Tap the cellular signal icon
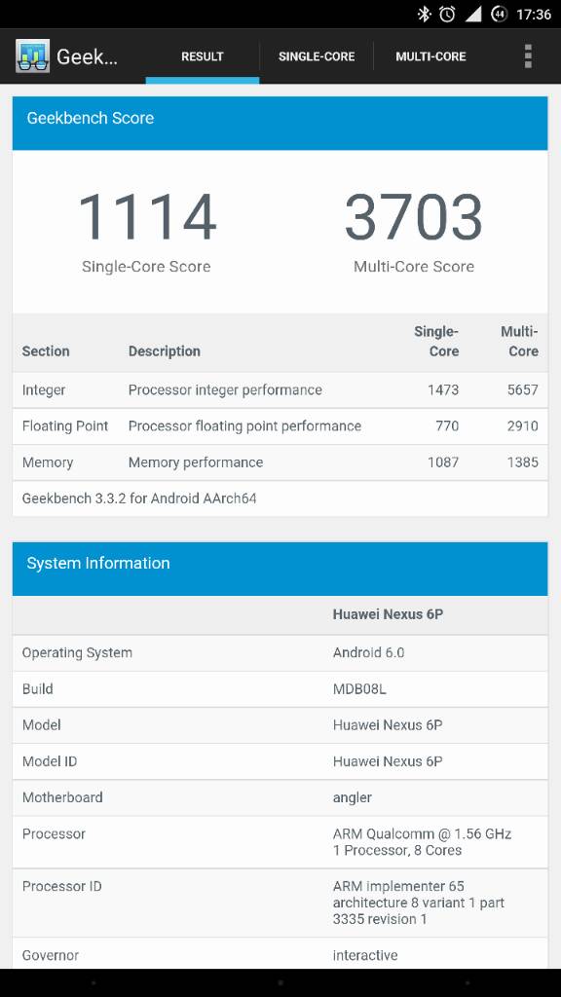This screenshot has height=997, width=561. [x=473, y=14]
